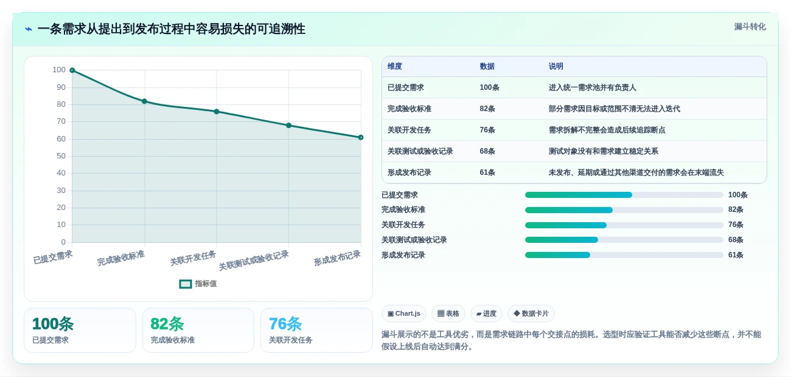Open the 76条 关联开发任务 data card
The height and width of the screenshot is (377, 791).
(x=316, y=330)
